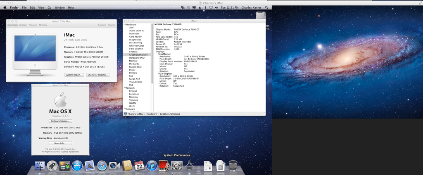The image size is (423, 175).
Task: Collapse the Hardware section triangle
Action: (x=125, y=24)
